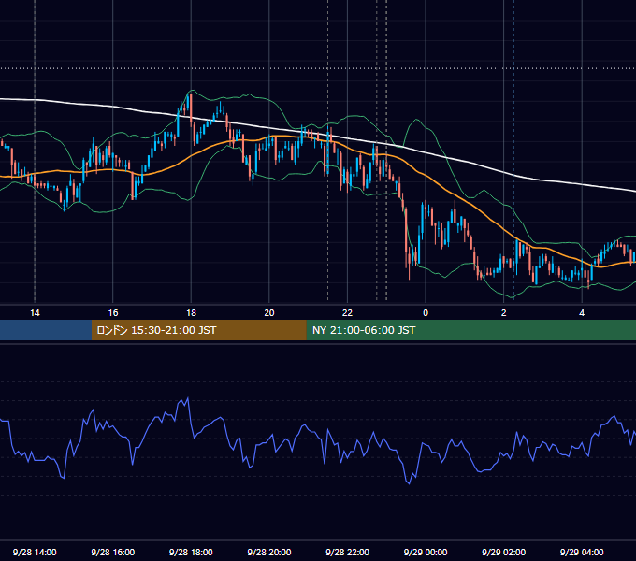This screenshot has height=561, width=636.
Task: Click the blue session bar before ロンドン
Action: tap(46, 330)
